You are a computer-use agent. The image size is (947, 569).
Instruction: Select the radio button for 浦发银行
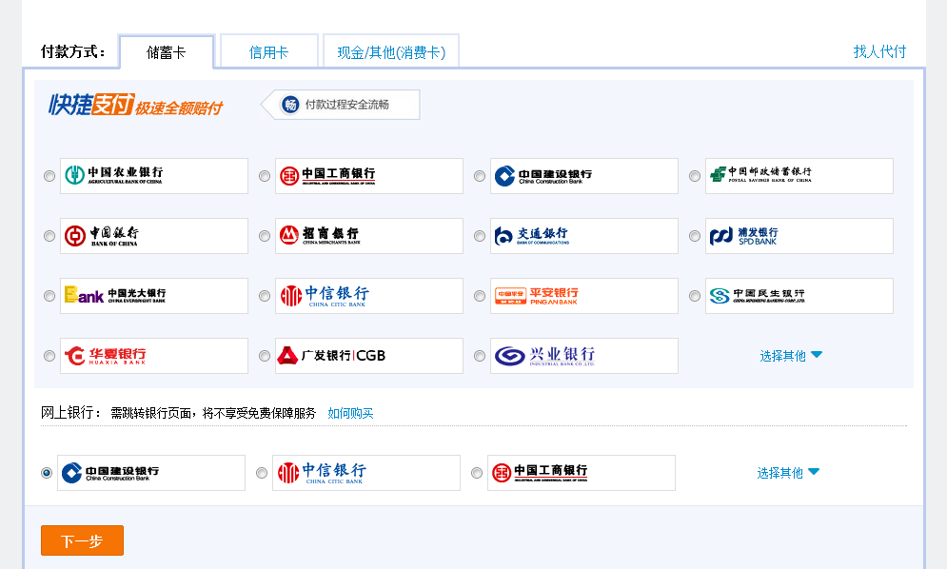tap(695, 236)
